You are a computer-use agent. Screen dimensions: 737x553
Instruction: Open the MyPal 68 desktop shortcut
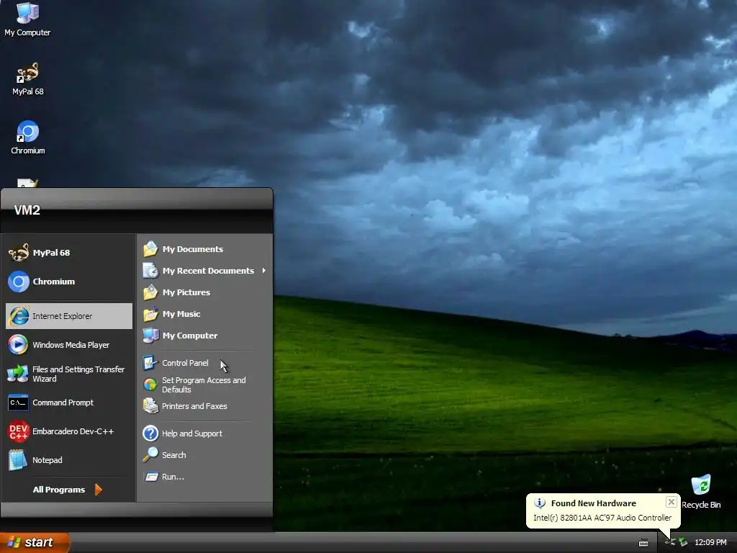pos(28,79)
